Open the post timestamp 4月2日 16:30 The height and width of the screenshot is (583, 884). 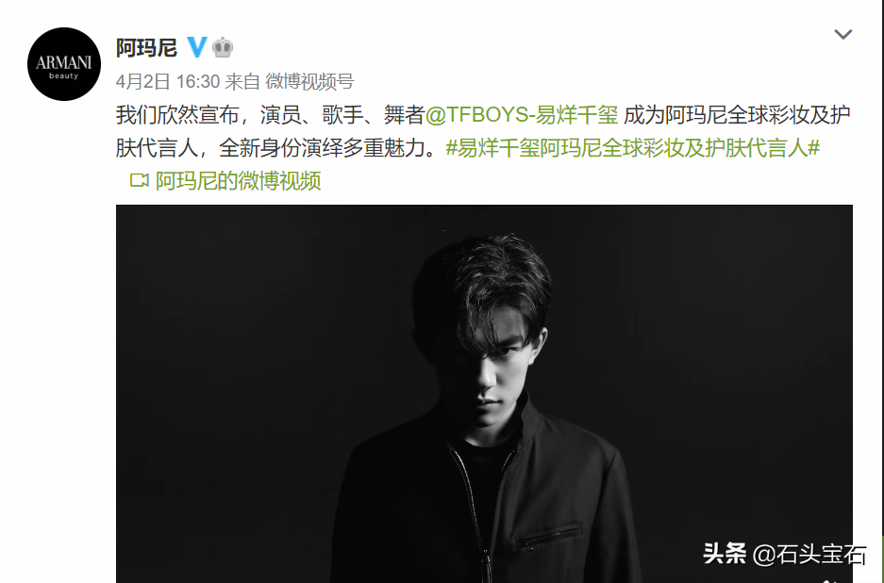tap(167, 82)
